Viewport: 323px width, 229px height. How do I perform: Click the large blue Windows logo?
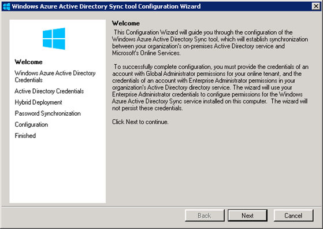pos(54,39)
